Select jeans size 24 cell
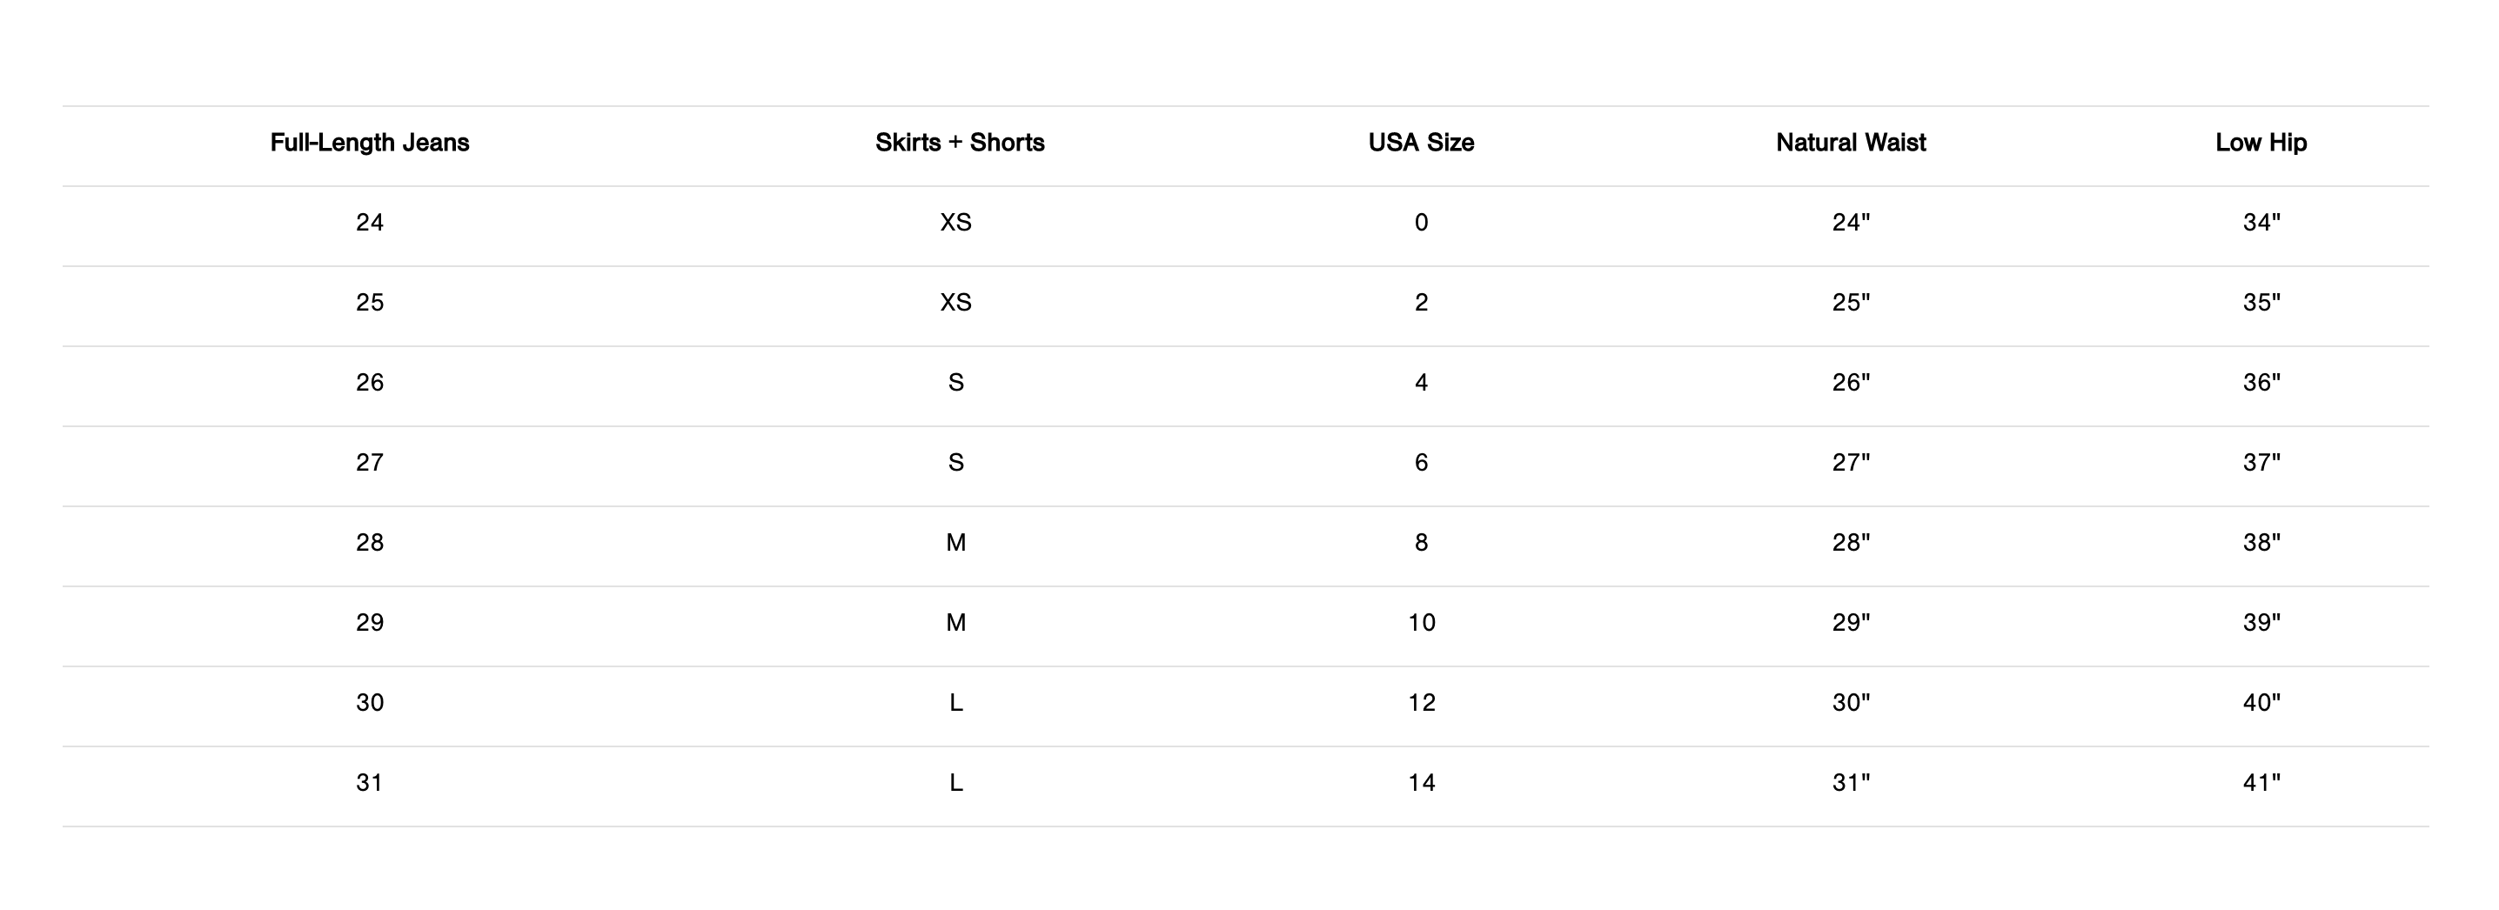The image size is (2499, 910). [370, 222]
